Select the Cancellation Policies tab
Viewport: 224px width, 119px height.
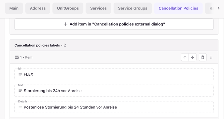coord(178,8)
